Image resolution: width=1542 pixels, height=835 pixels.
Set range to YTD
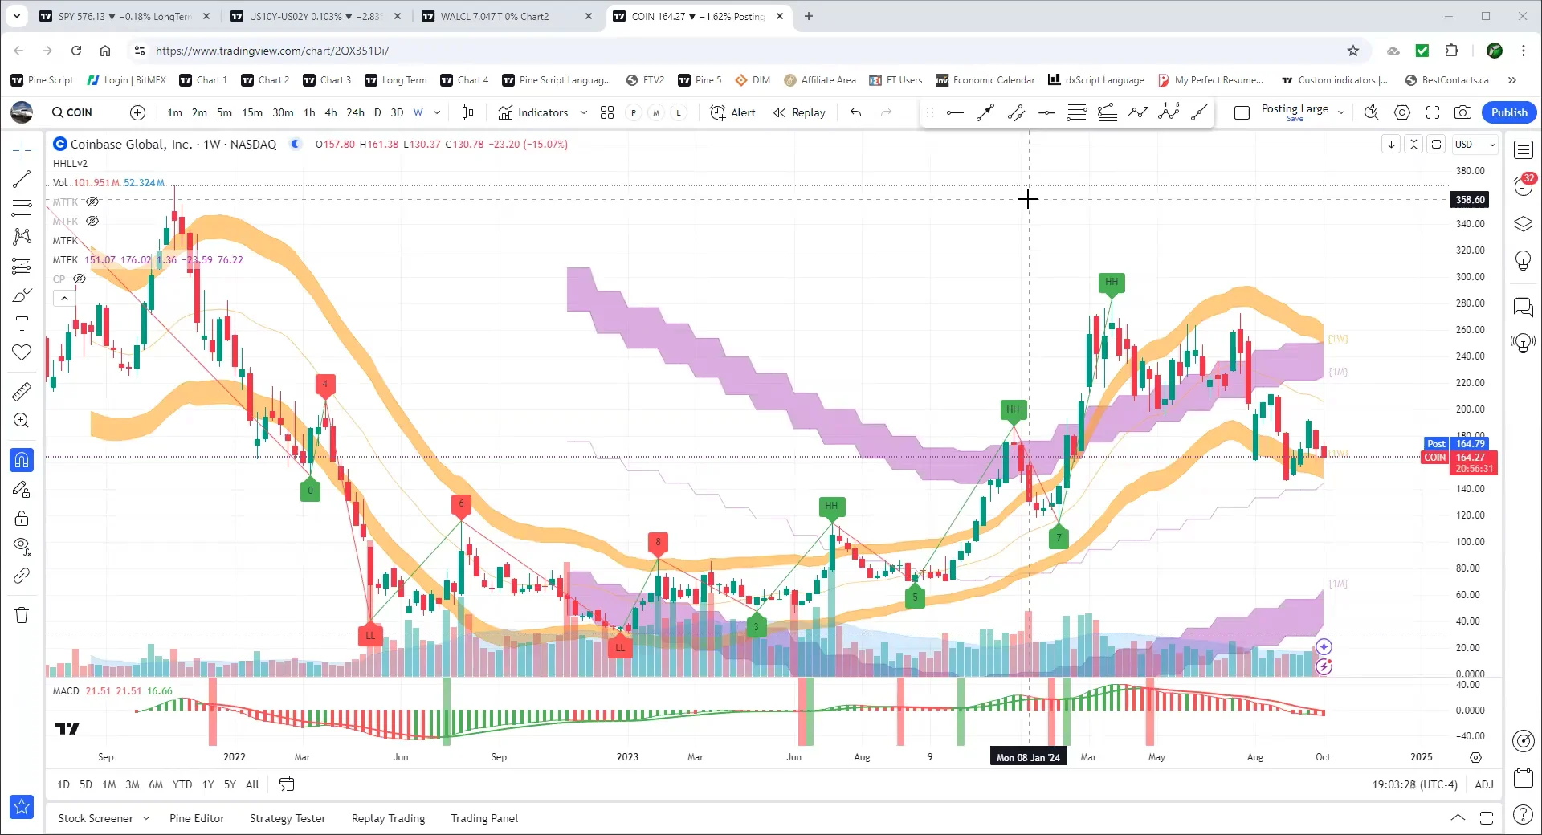pos(182,784)
